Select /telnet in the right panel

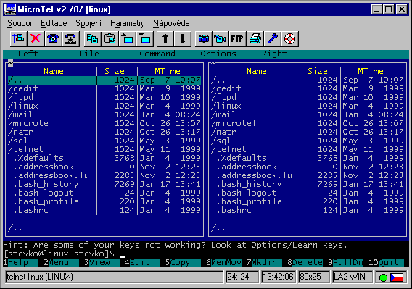[x=308, y=149]
